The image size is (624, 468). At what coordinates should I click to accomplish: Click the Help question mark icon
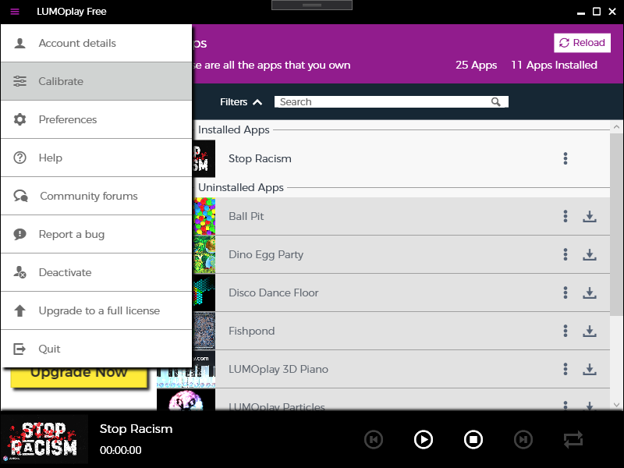(20, 158)
